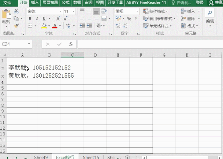Select sheet tab Sheet15

pyautogui.click(x=91, y=157)
